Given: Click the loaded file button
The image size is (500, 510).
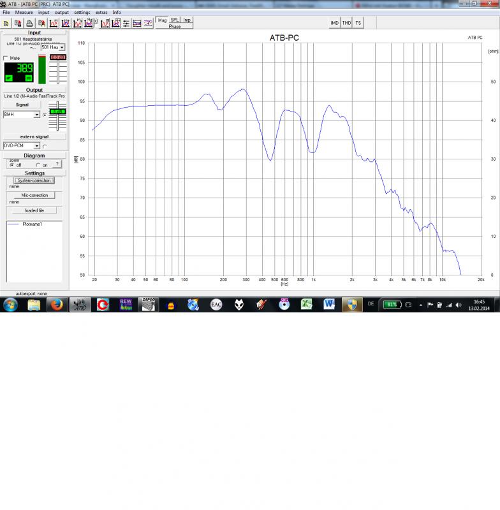Looking at the screenshot, I should click(34, 210).
